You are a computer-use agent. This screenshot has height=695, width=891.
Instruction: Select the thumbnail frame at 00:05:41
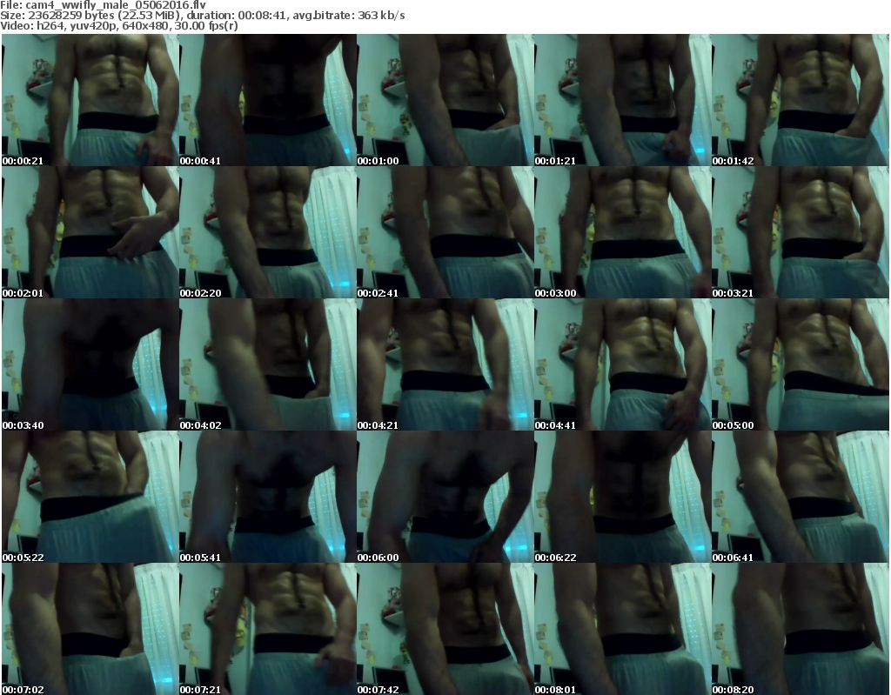(x=268, y=498)
